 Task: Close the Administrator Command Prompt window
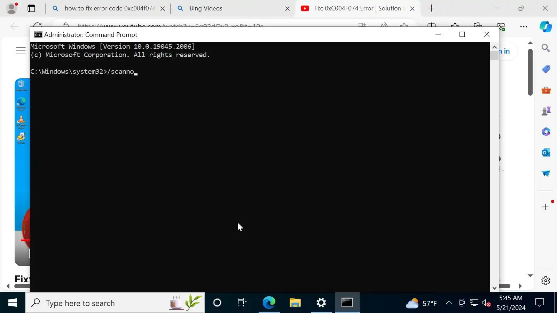(487, 34)
